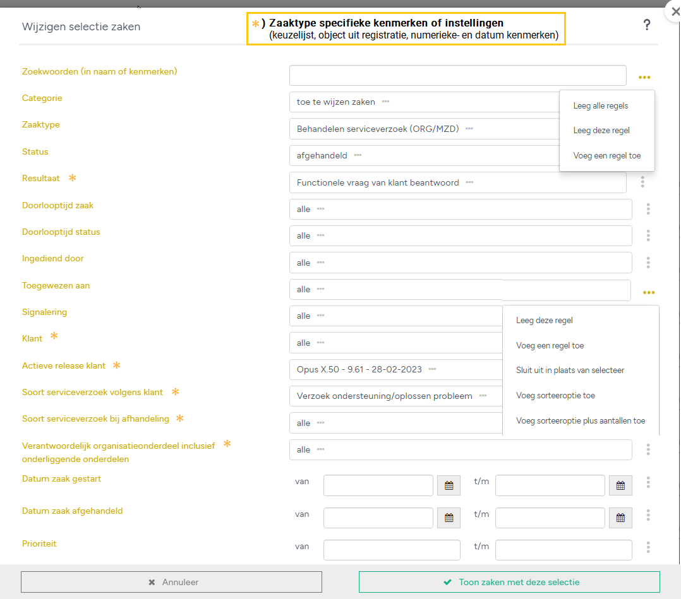Open the Signalering selection field
The height and width of the screenshot is (599, 681).
(396, 316)
